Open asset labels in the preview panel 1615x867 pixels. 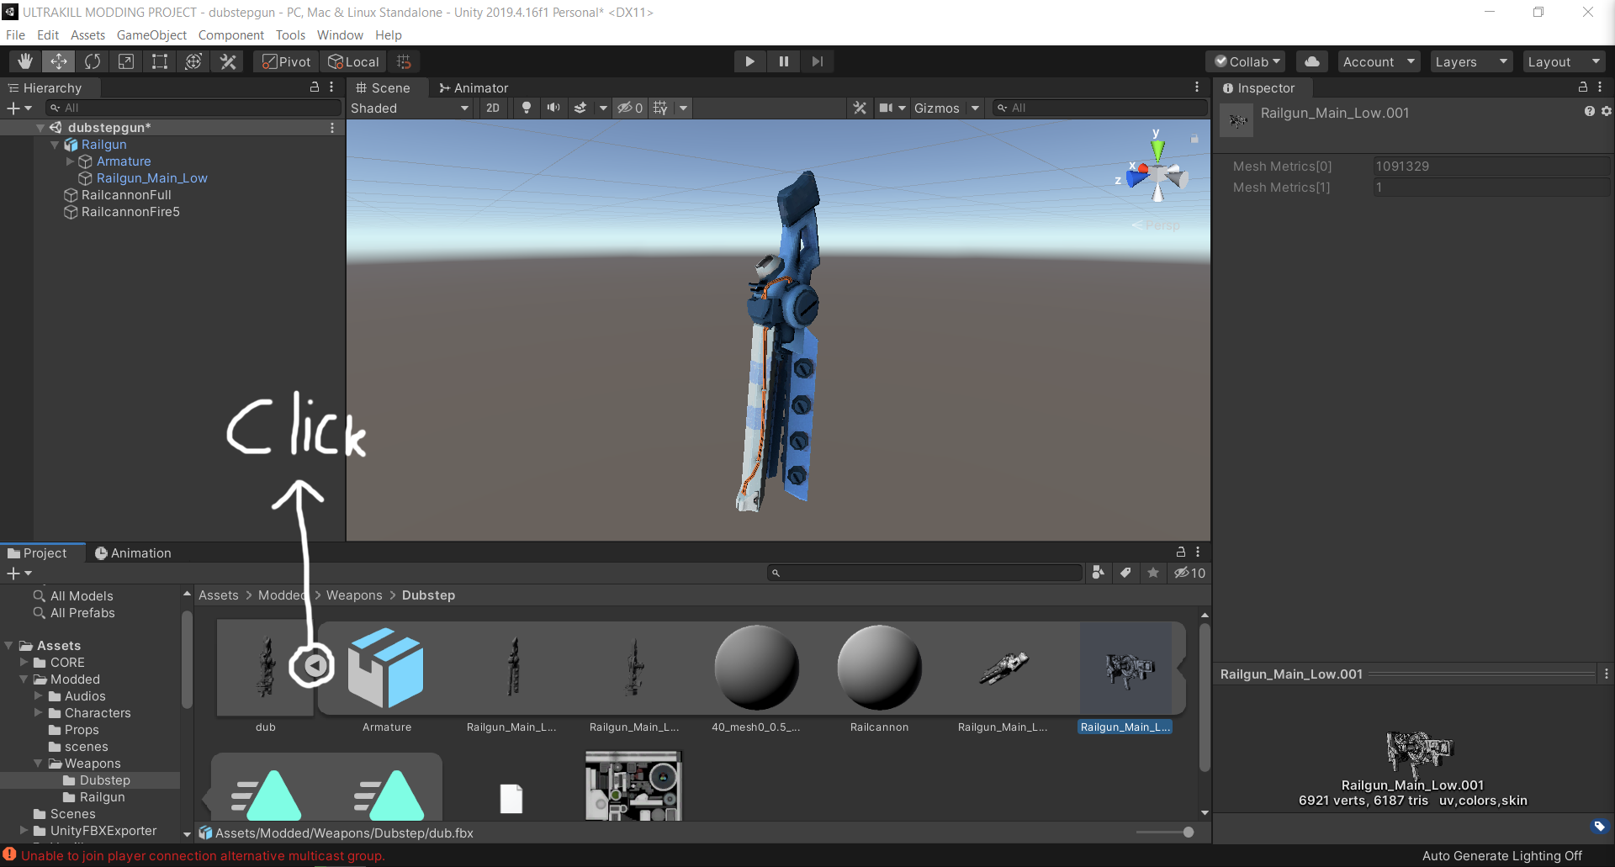click(1600, 827)
